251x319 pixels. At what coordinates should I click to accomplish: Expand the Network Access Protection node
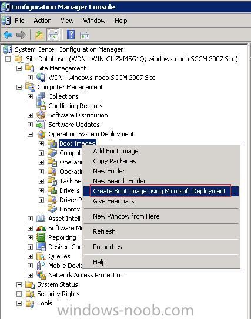click(x=30, y=275)
